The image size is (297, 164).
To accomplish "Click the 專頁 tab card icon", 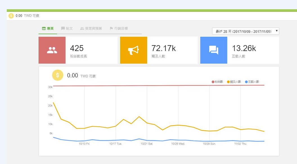I will (44, 29).
